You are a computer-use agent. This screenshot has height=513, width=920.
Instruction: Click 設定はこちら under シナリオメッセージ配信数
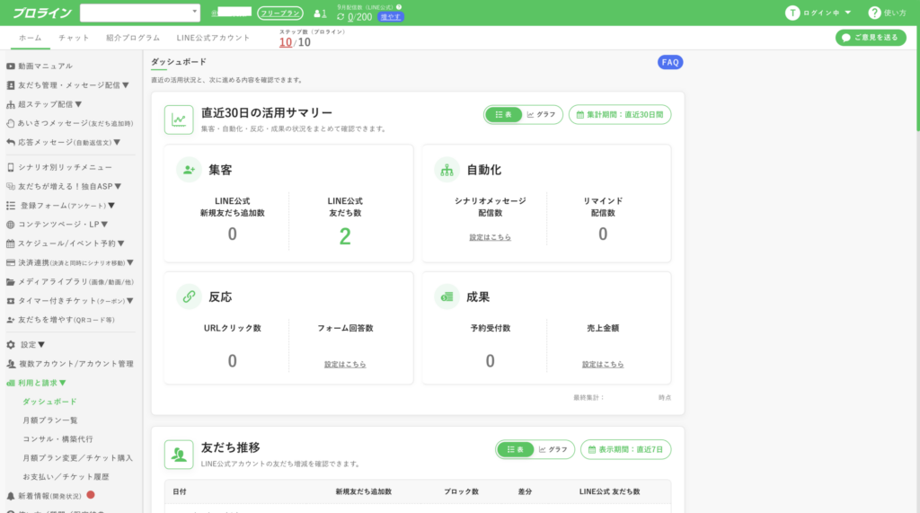pyautogui.click(x=490, y=237)
